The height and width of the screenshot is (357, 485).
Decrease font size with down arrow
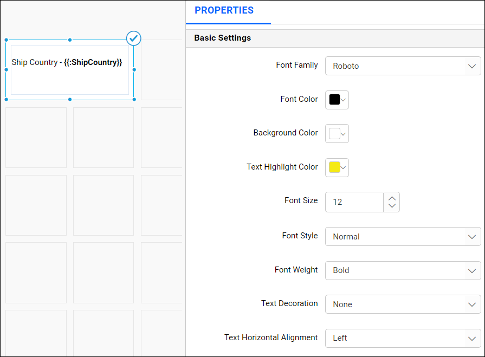(x=391, y=206)
